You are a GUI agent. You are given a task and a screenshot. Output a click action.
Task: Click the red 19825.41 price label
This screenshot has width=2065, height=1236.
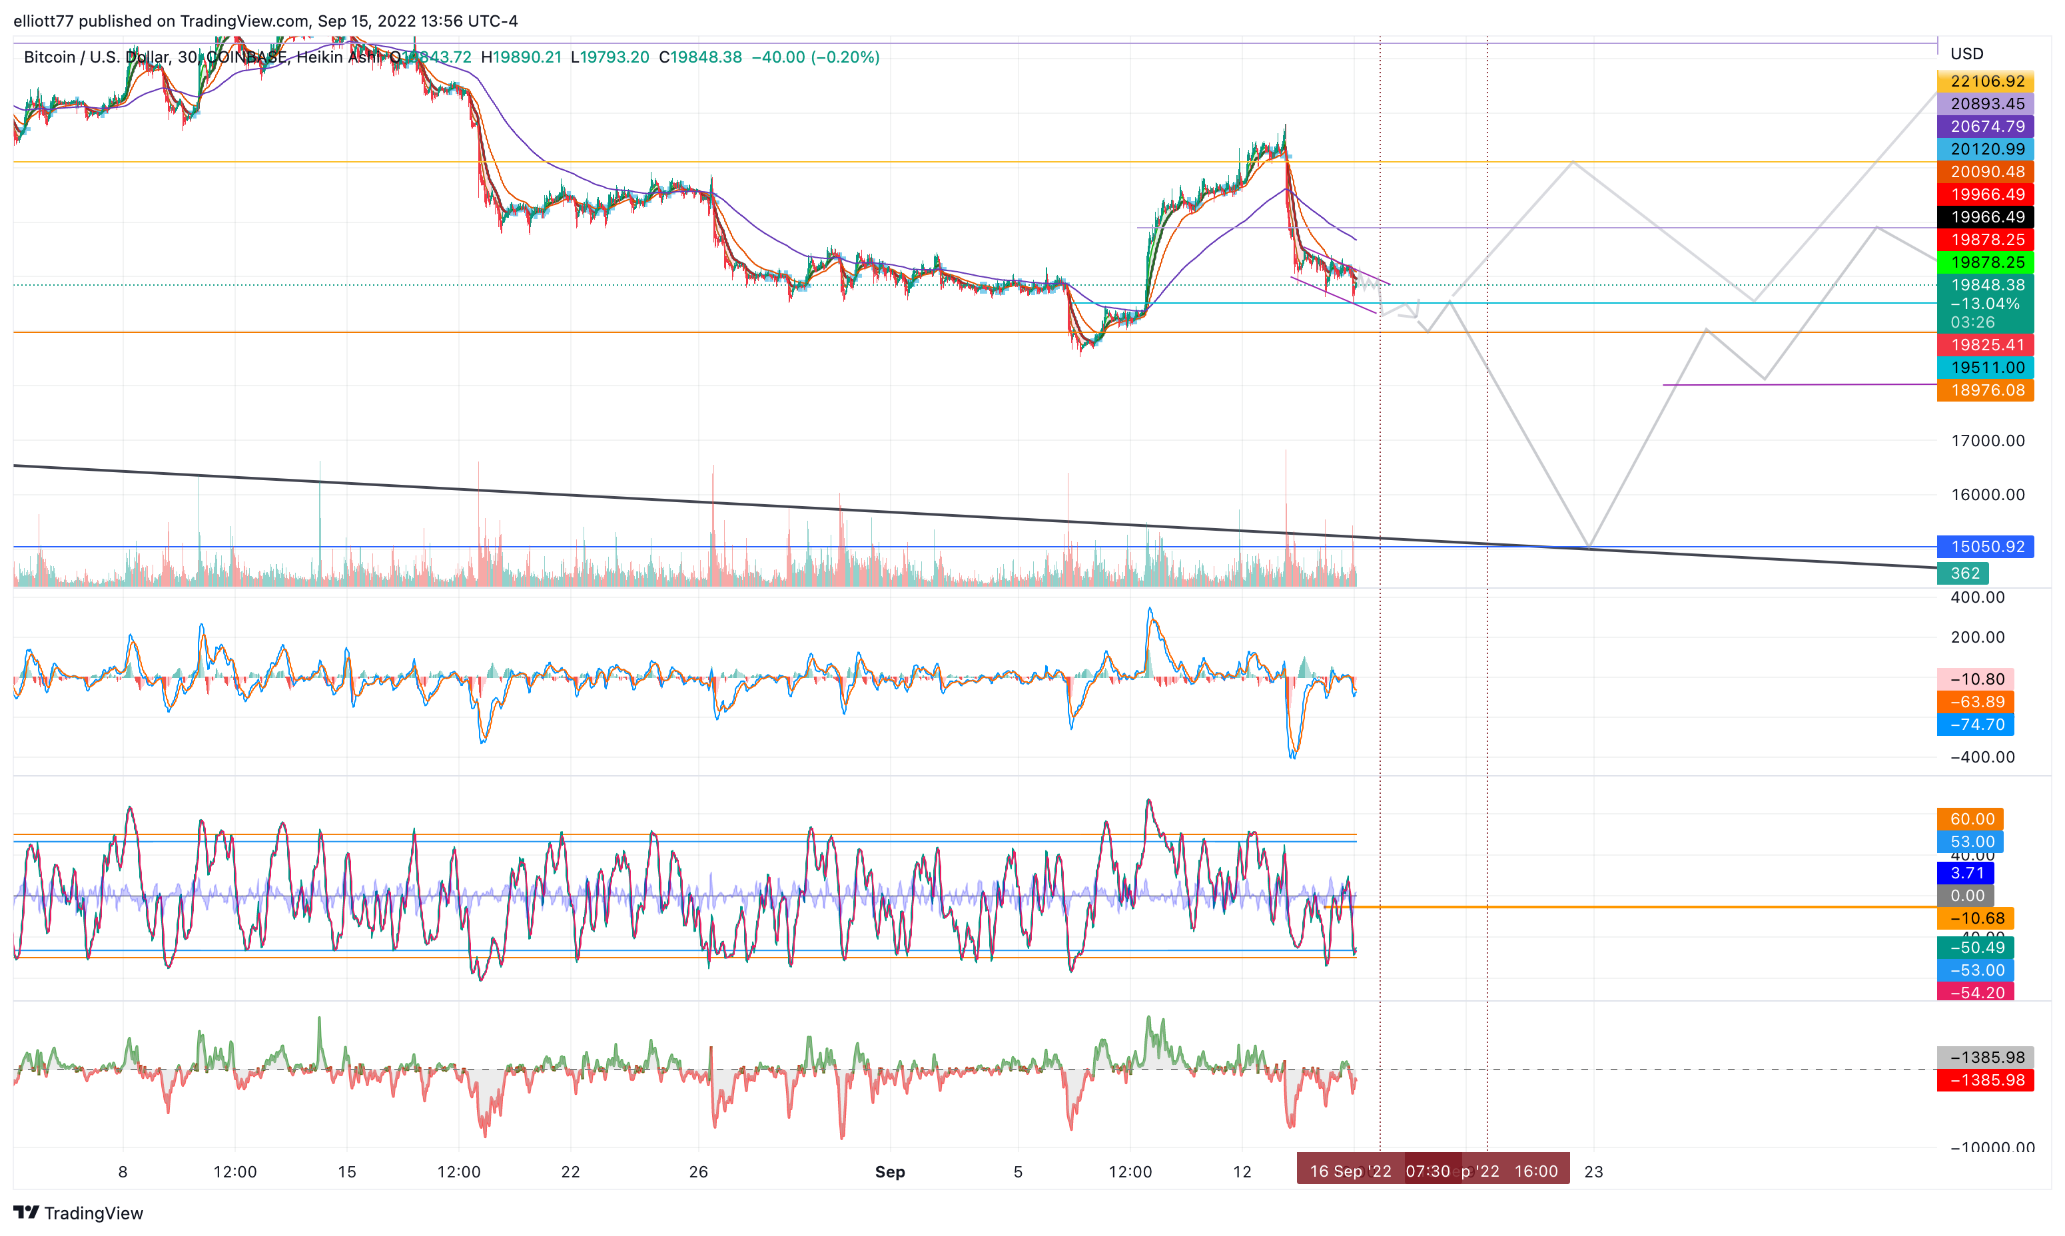[1986, 345]
